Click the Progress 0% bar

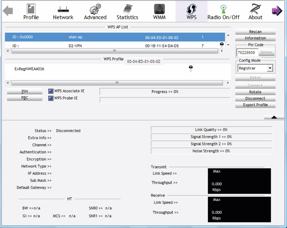coord(165,92)
